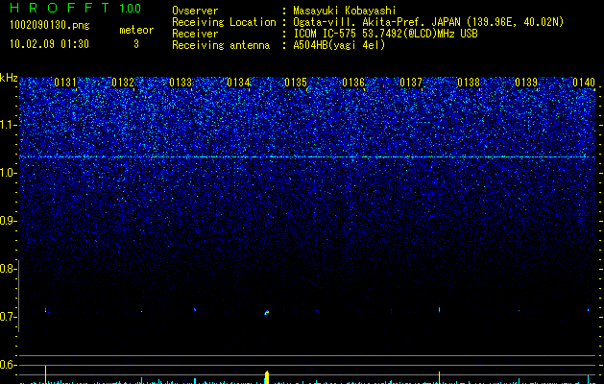Image resolution: width=604 pixels, height=384 pixels.
Task: Click the meteor count value 3
Action: coord(136,44)
